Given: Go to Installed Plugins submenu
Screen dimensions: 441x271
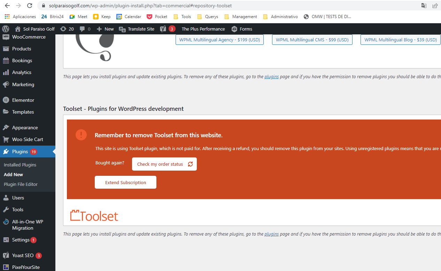Looking at the screenshot, I should (x=20, y=165).
